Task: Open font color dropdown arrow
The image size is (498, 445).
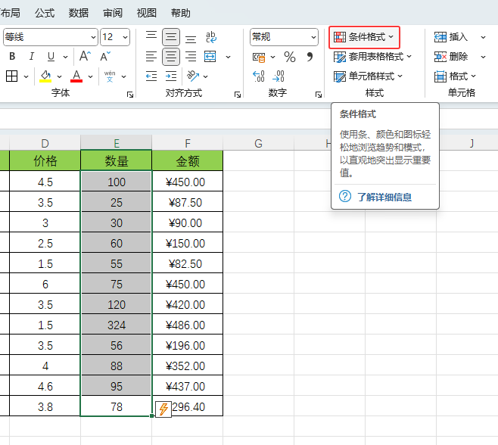Action: 91,76
